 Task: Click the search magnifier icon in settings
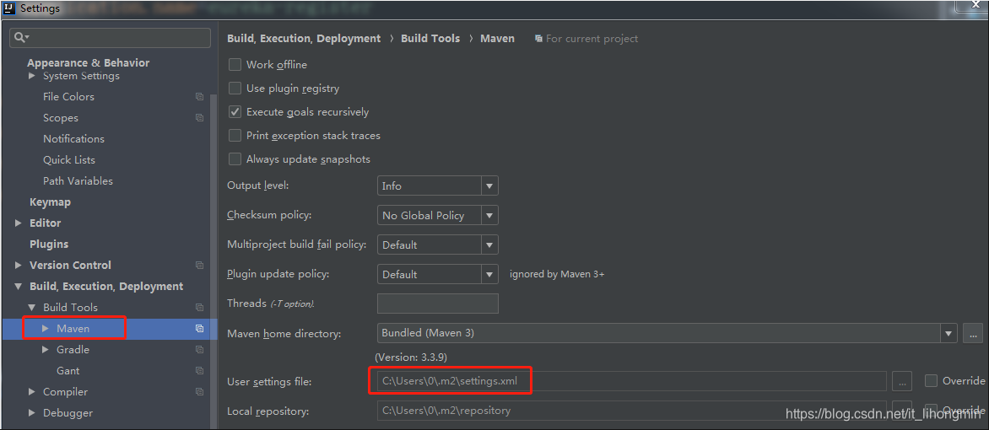pos(21,38)
